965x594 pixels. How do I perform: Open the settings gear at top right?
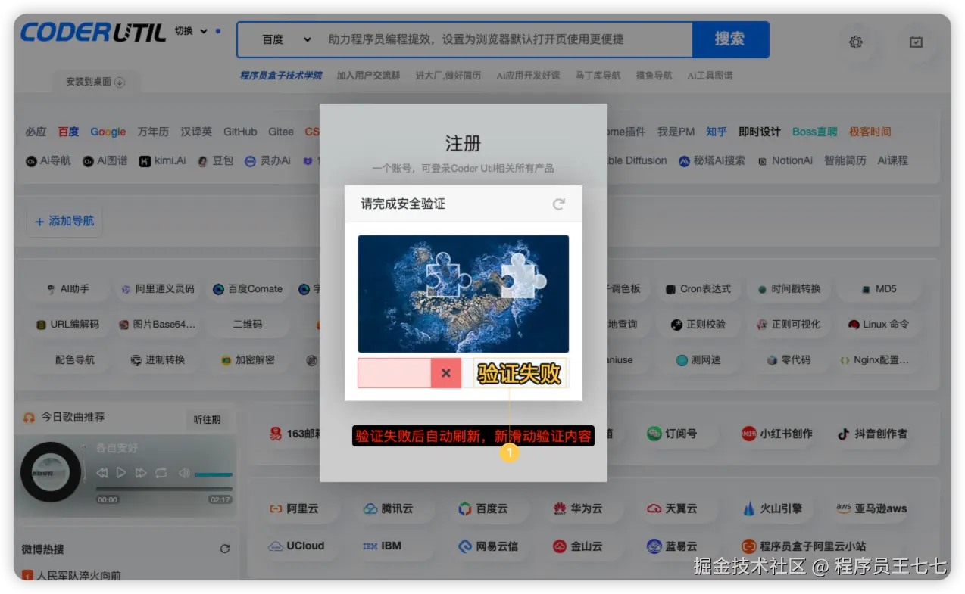[x=856, y=42]
